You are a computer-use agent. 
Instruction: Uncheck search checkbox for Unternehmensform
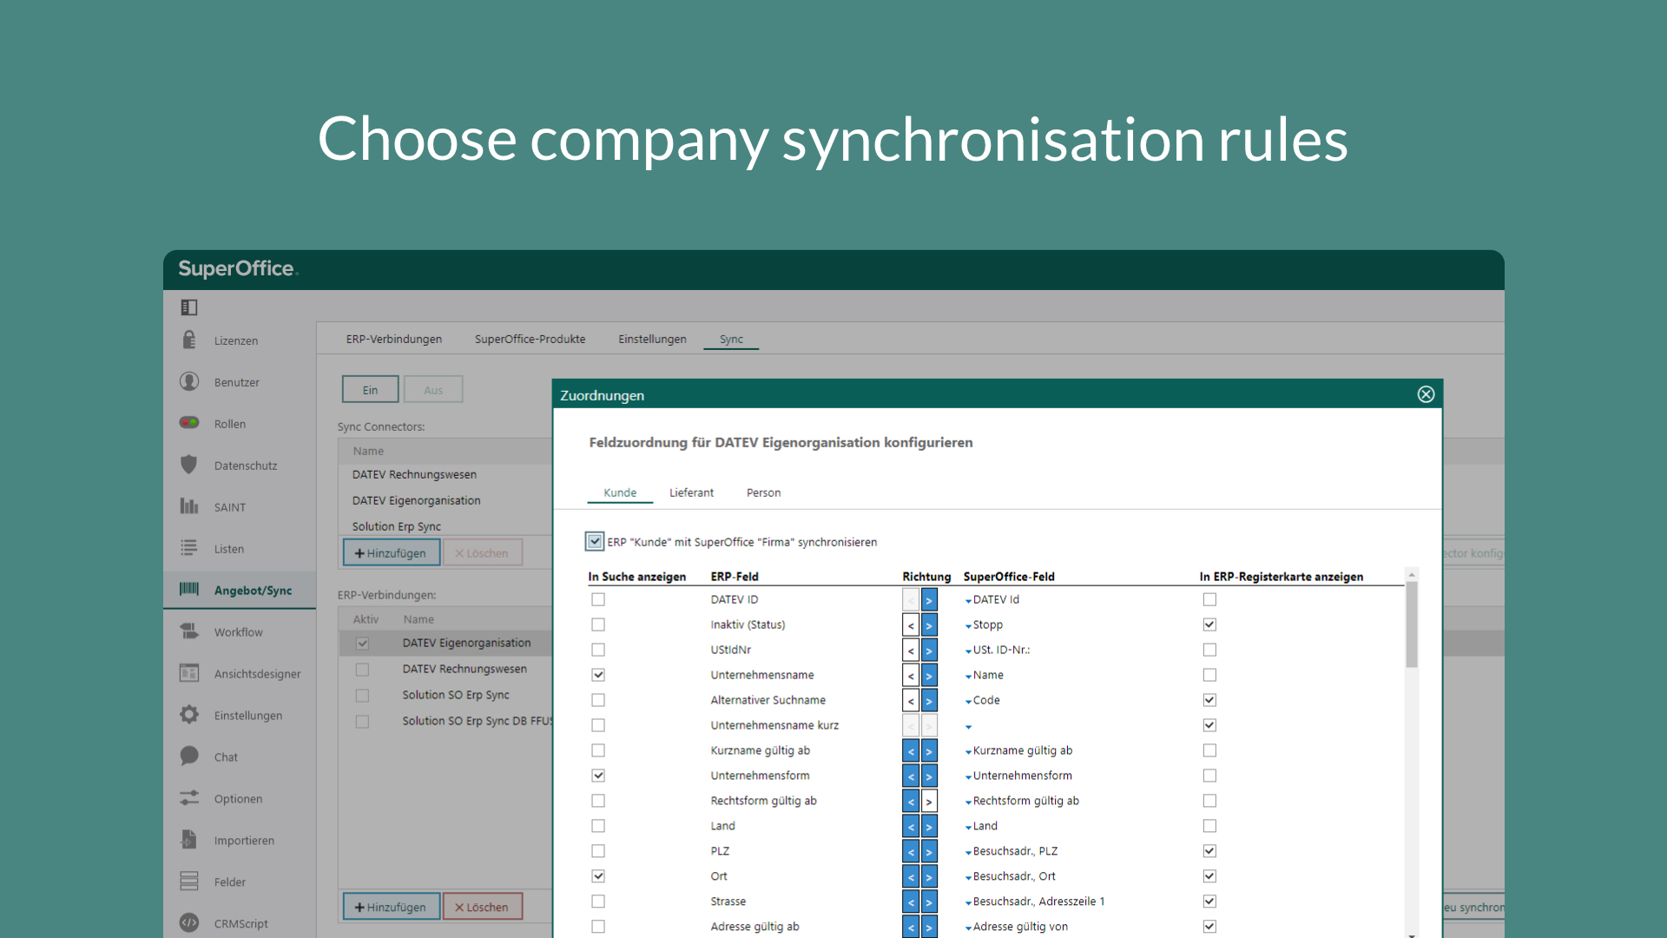(598, 776)
